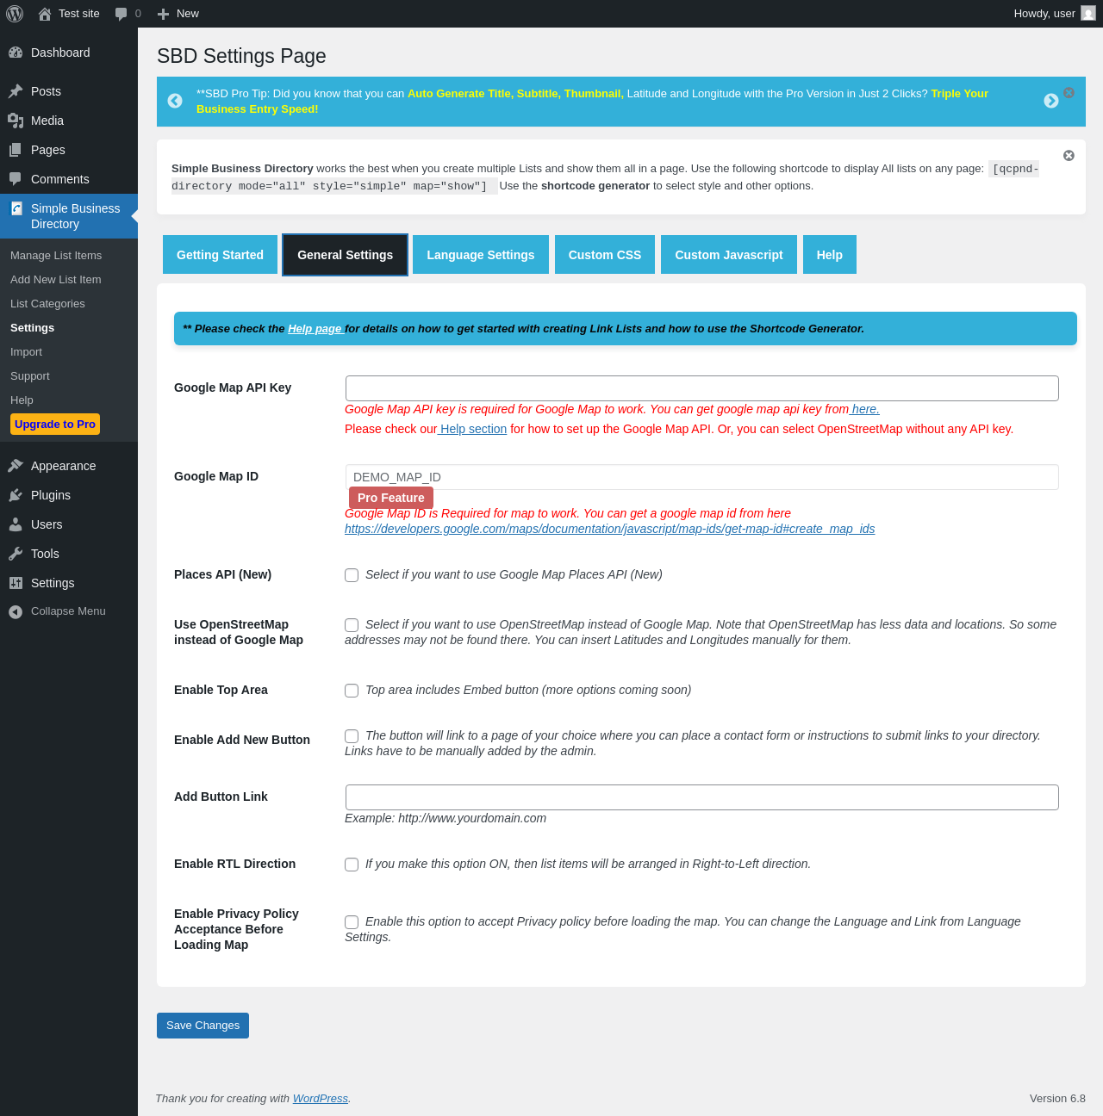1103x1116 pixels.
Task: Click the Posts pushpin icon
Action: [16, 91]
